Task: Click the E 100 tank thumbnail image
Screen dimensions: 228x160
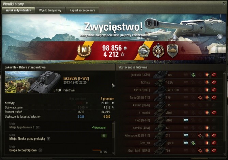Action: click(x=33, y=82)
